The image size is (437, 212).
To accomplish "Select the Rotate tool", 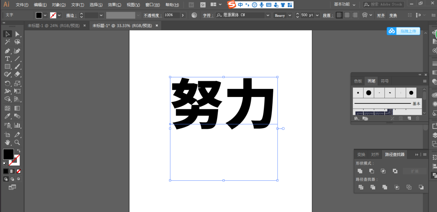I will (8, 83).
